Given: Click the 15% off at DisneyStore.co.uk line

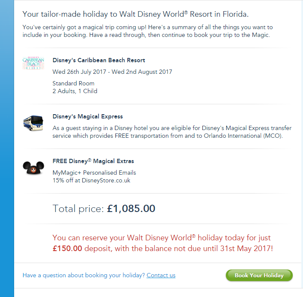Looking at the screenshot, I should coord(91,180).
